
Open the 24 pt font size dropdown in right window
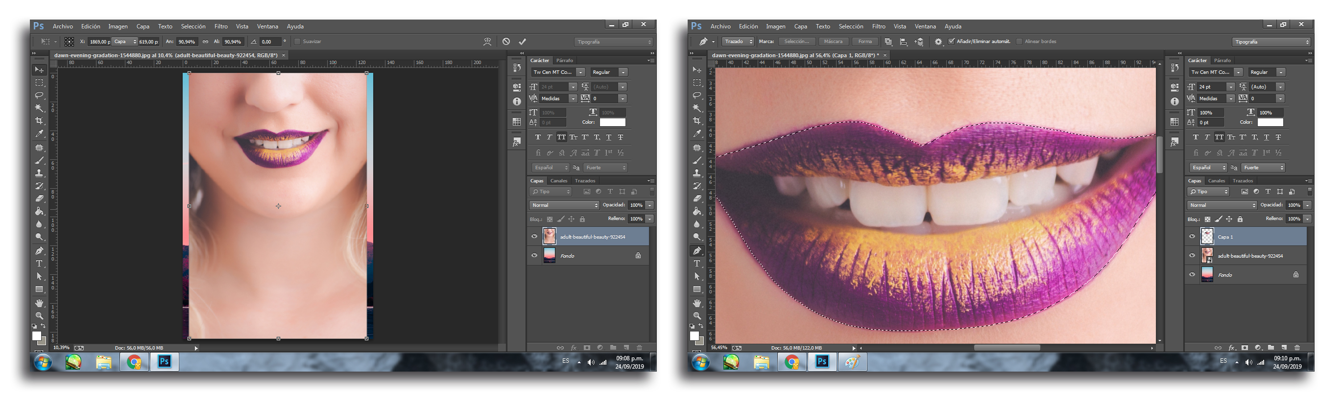click(x=1230, y=87)
